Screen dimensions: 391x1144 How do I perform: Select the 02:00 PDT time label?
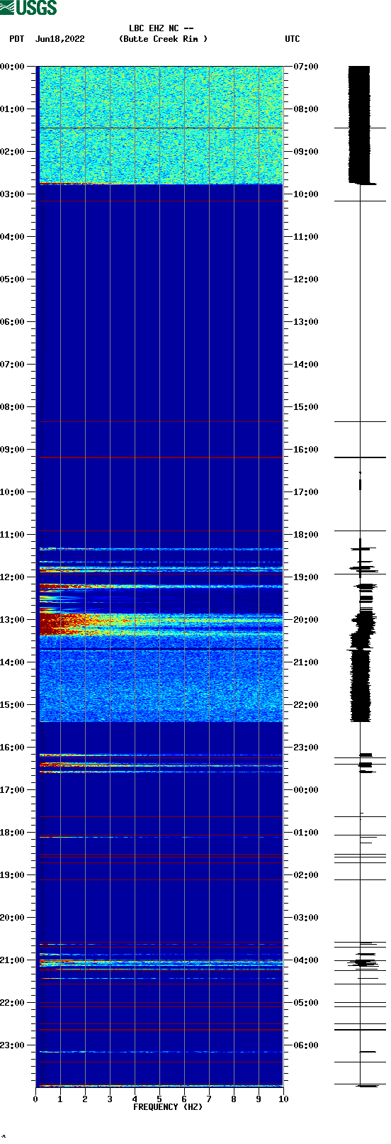click(12, 152)
